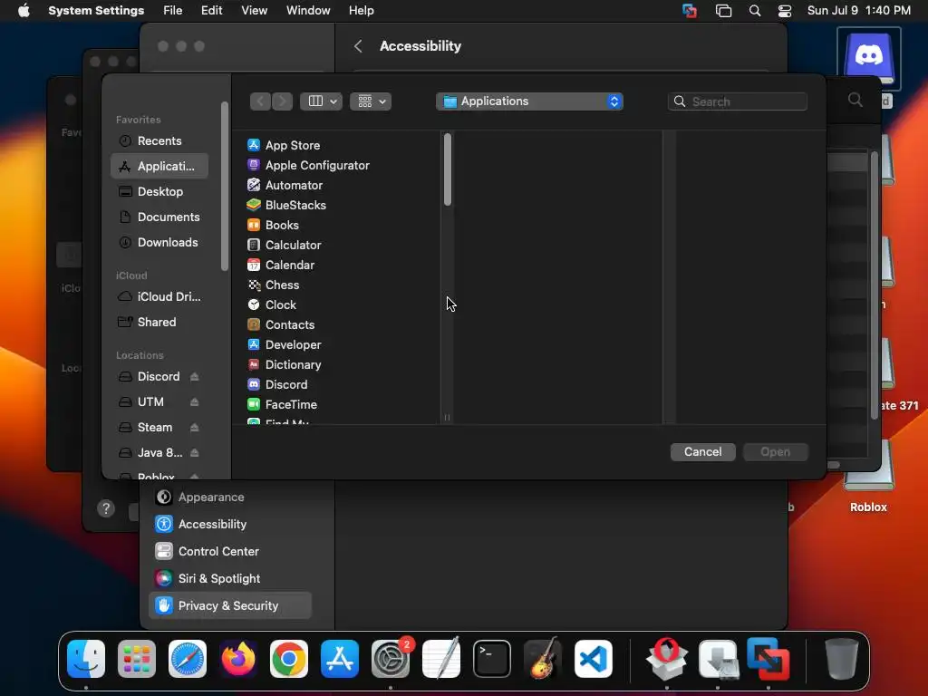Click the file list column scrollbar
The image size is (928, 696).
click(x=448, y=169)
